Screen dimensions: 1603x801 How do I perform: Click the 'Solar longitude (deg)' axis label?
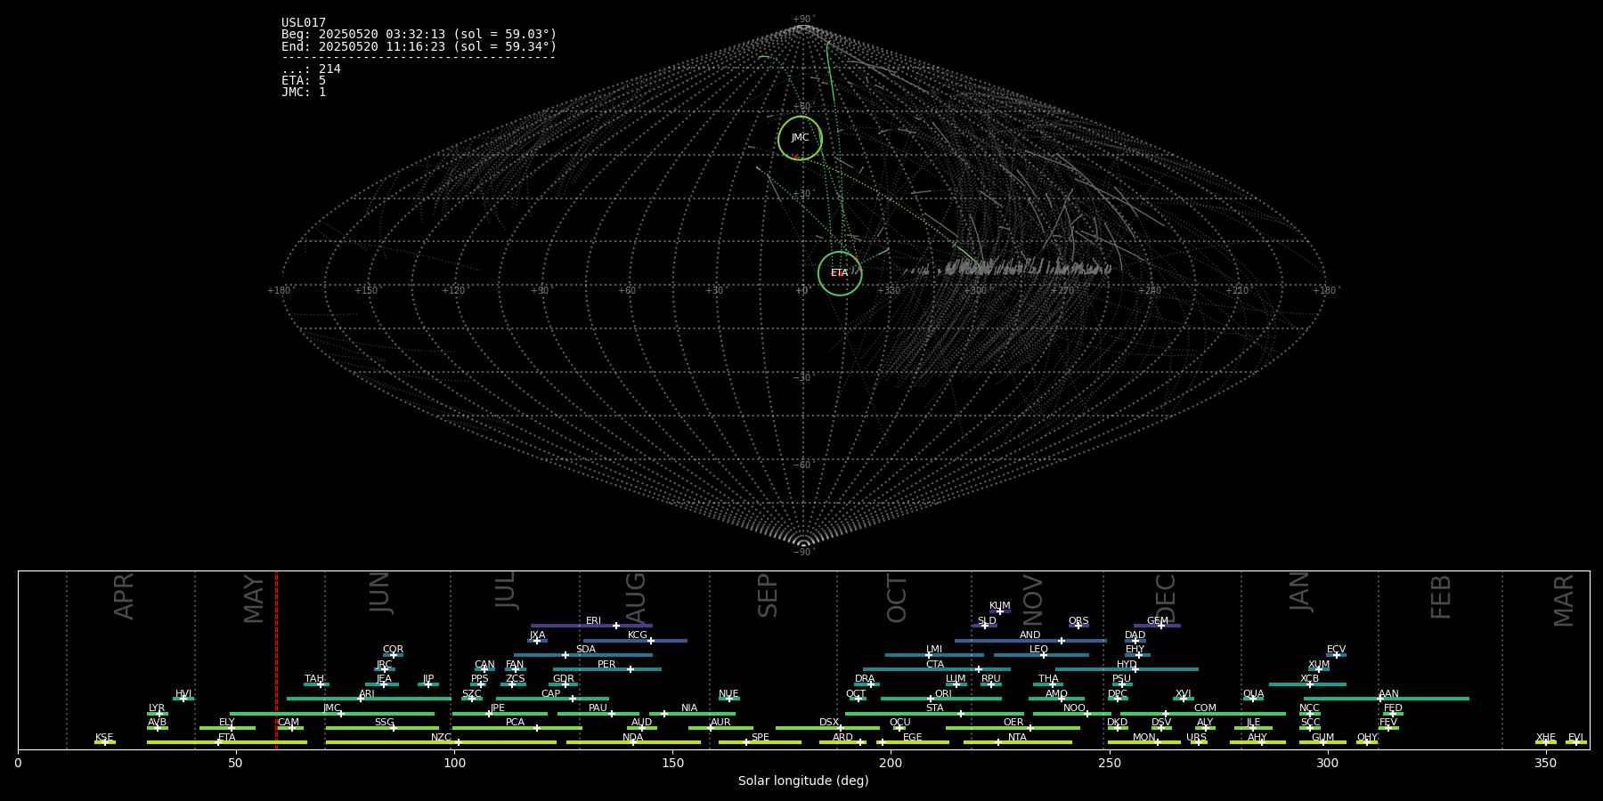point(803,781)
